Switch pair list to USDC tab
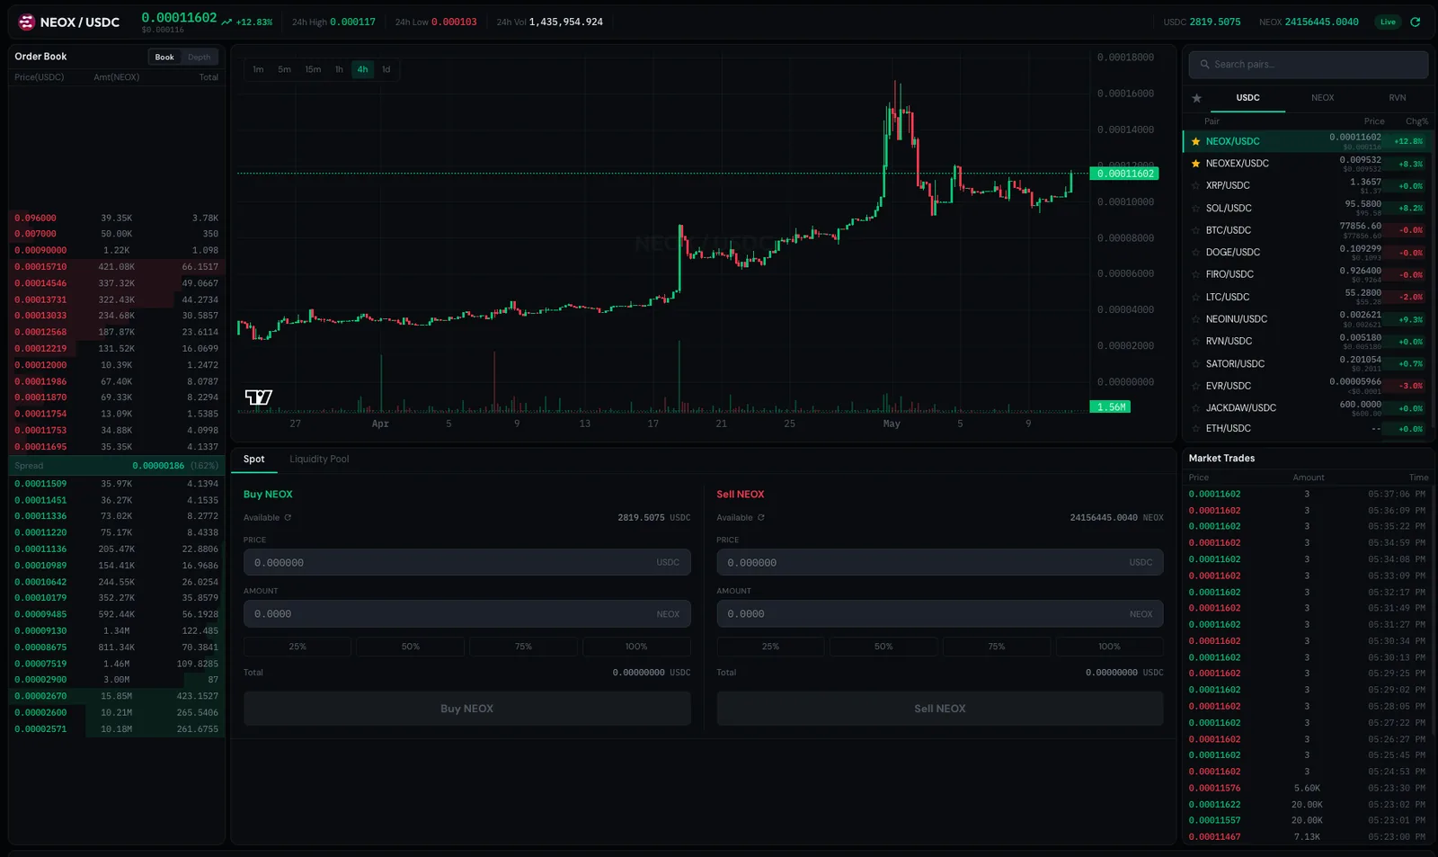Image resolution: width=1438 pixels, height=857 pixels. pos(1247,98)
